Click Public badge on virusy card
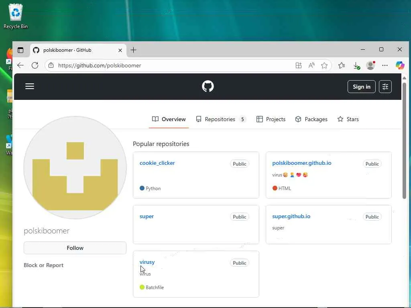 point(240,263)
